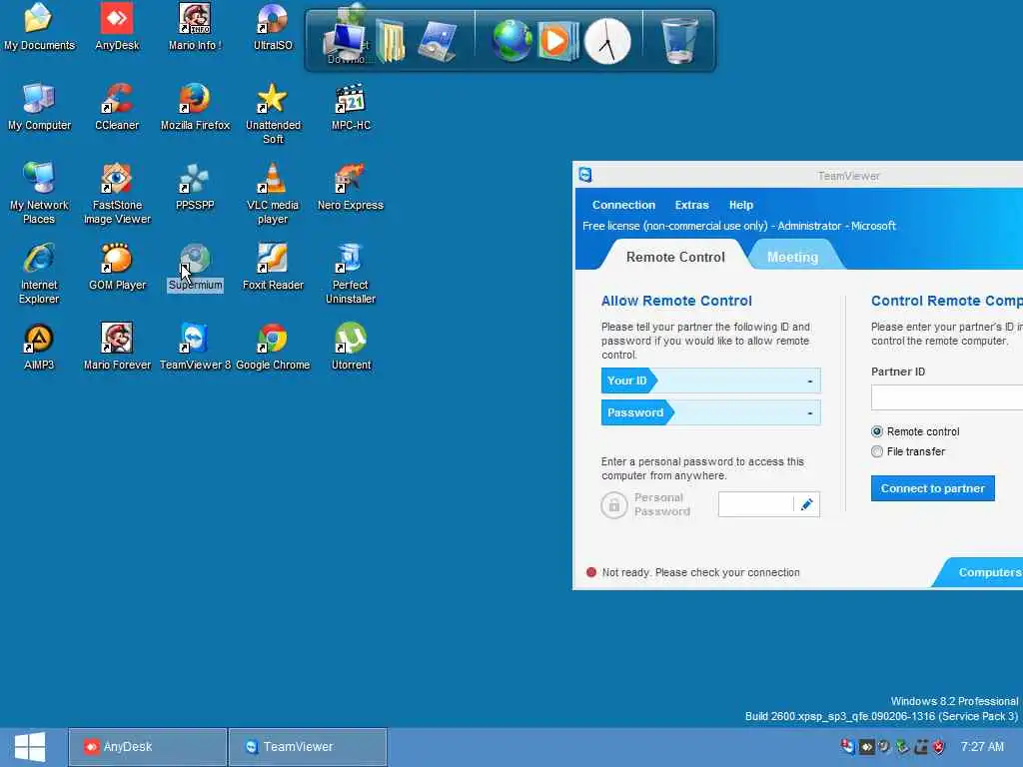Open the Recycle Bin in top dock
This screenshot has width=1023, height=767.
coord(679,40)
